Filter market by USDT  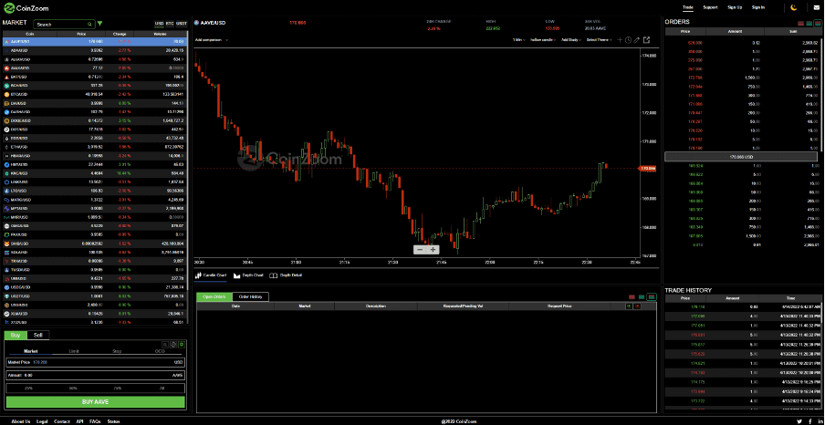click(182, 24)
